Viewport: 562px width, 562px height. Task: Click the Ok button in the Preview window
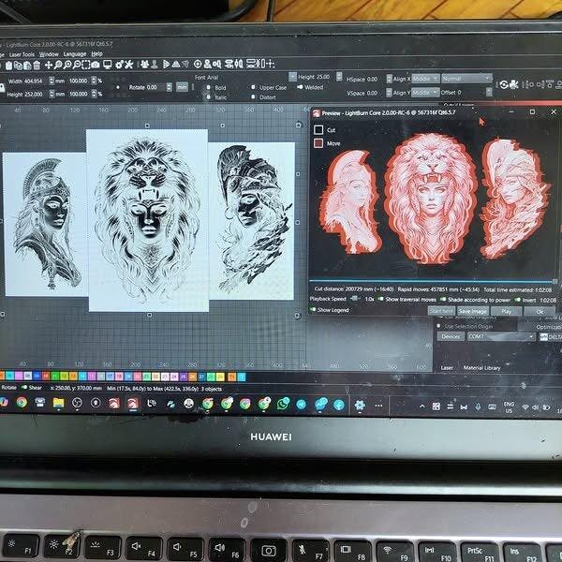(x=540, y=312)
